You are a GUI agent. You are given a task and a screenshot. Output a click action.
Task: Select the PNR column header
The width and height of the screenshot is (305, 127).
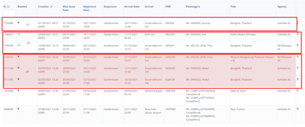click(168, 6)
